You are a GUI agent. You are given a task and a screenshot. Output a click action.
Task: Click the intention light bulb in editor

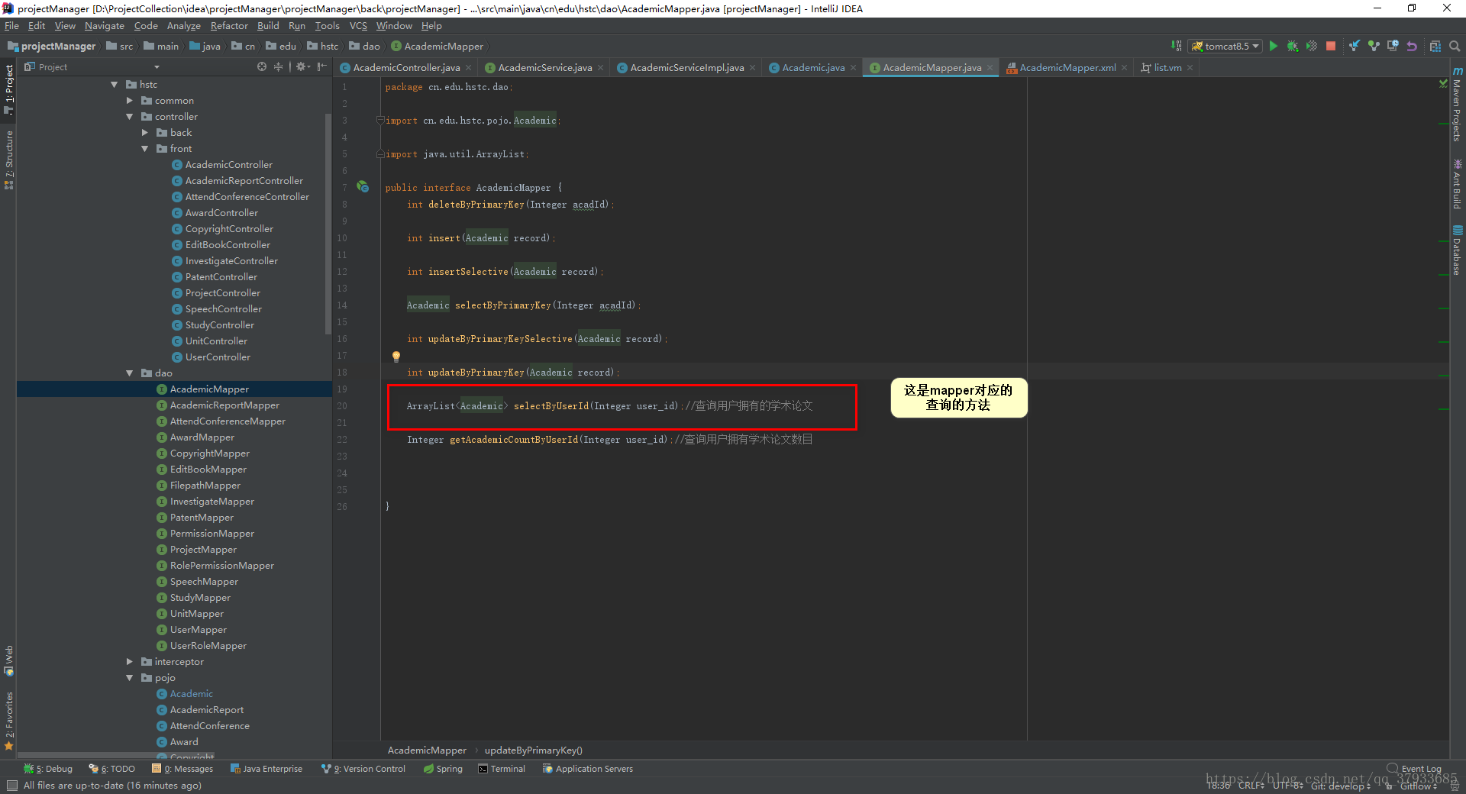[x=396, y=357]
